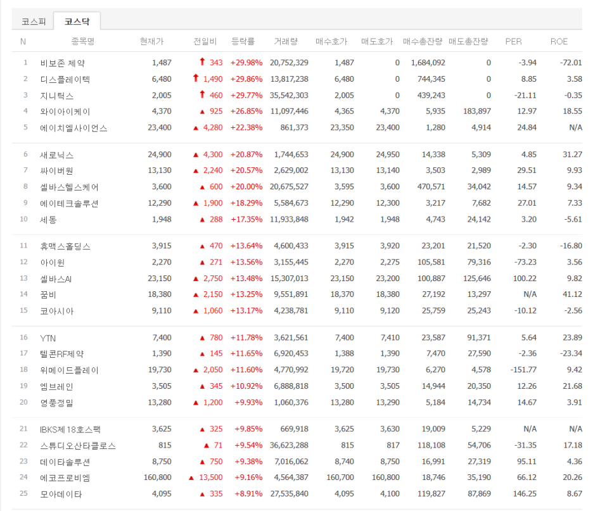The image size is (612, 511).
Task: Open stock 데이타솔루션
Action: coord(65,462)
